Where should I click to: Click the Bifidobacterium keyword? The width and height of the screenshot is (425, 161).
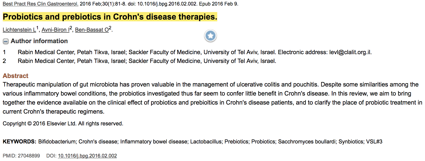pos(57,142)
